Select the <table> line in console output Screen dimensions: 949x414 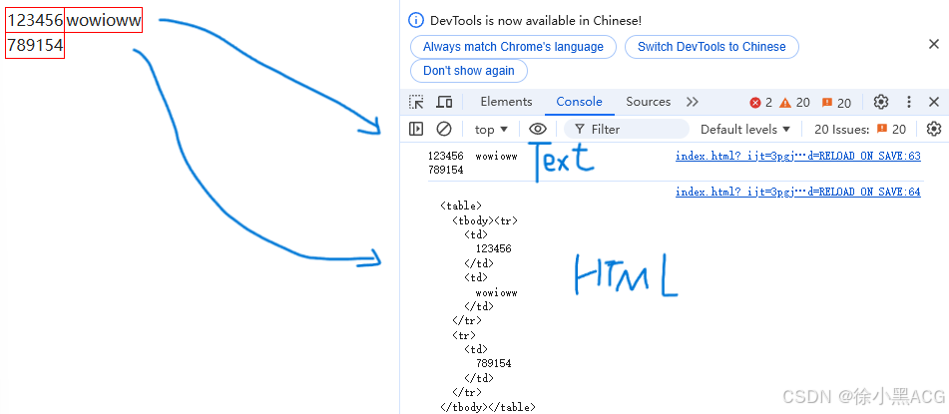tap(461, 206)
